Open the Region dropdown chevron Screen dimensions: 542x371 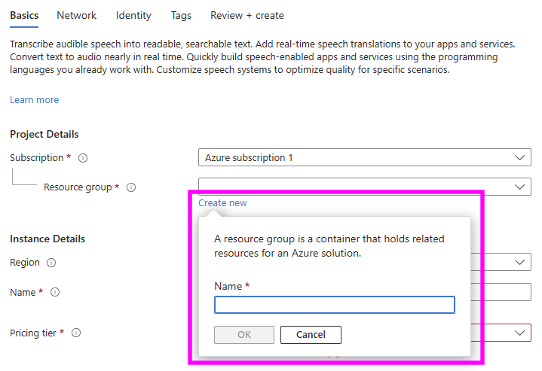pyautogui.click(x=519, y=262)
